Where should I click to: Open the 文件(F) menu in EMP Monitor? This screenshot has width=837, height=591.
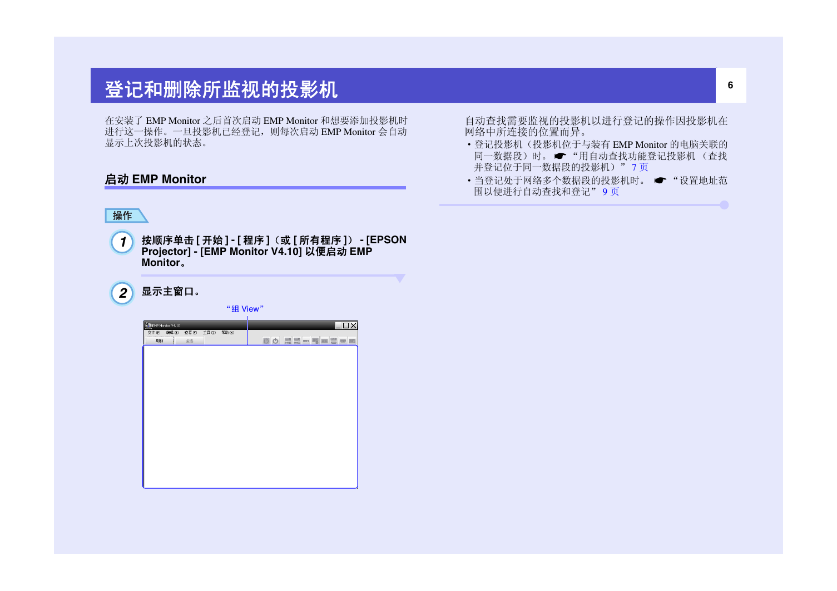(x=154, y=333)
